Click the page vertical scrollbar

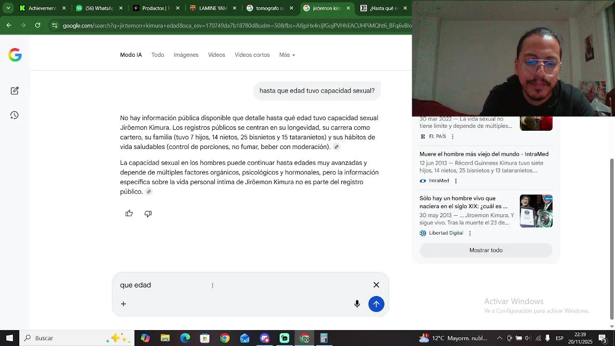(x=612, y=238)
